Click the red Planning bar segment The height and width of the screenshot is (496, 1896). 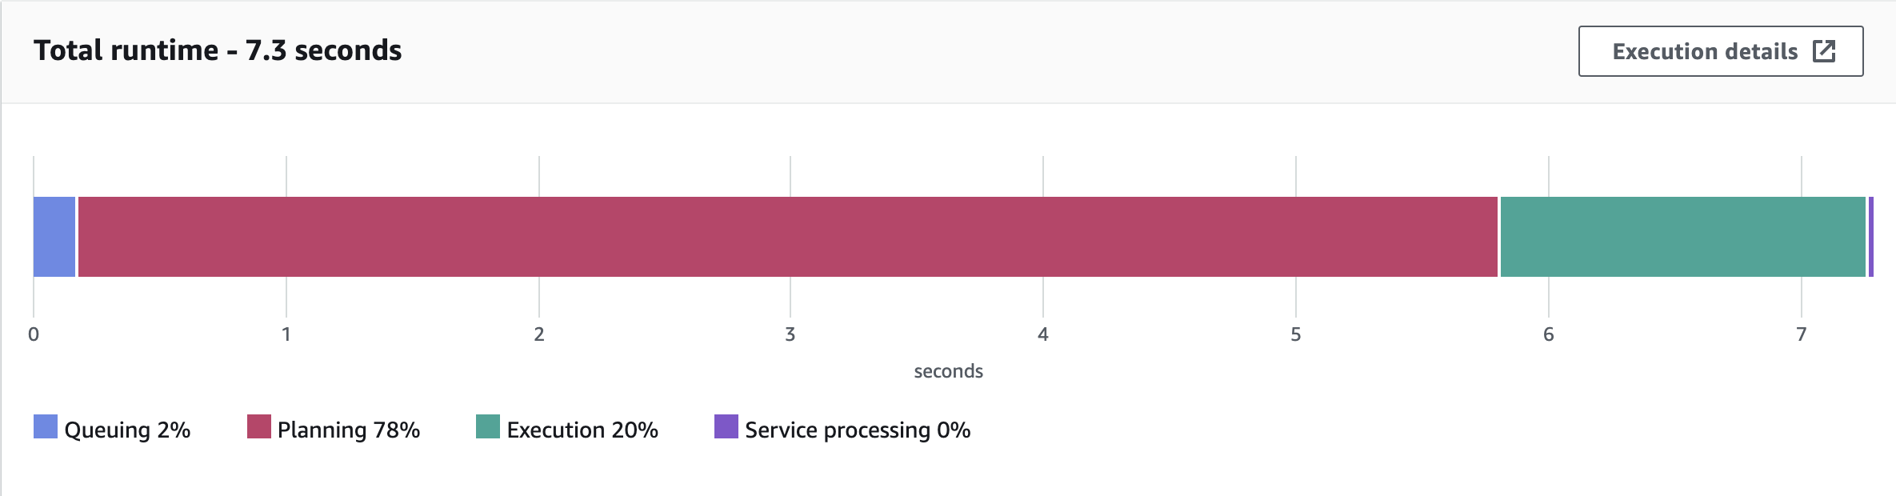click(x=787, y=237)
